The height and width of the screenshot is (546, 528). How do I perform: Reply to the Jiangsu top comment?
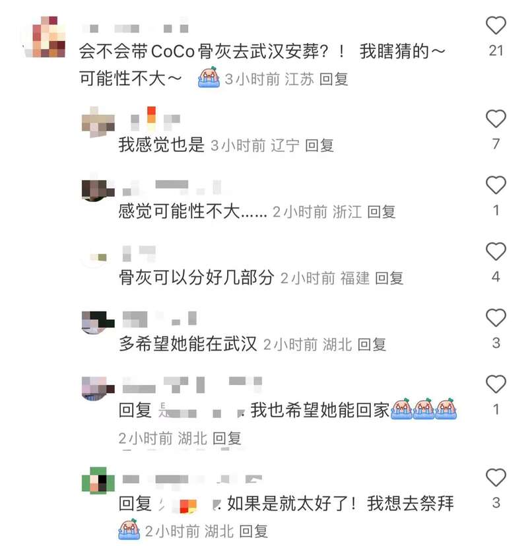click(x=333, y=79)
